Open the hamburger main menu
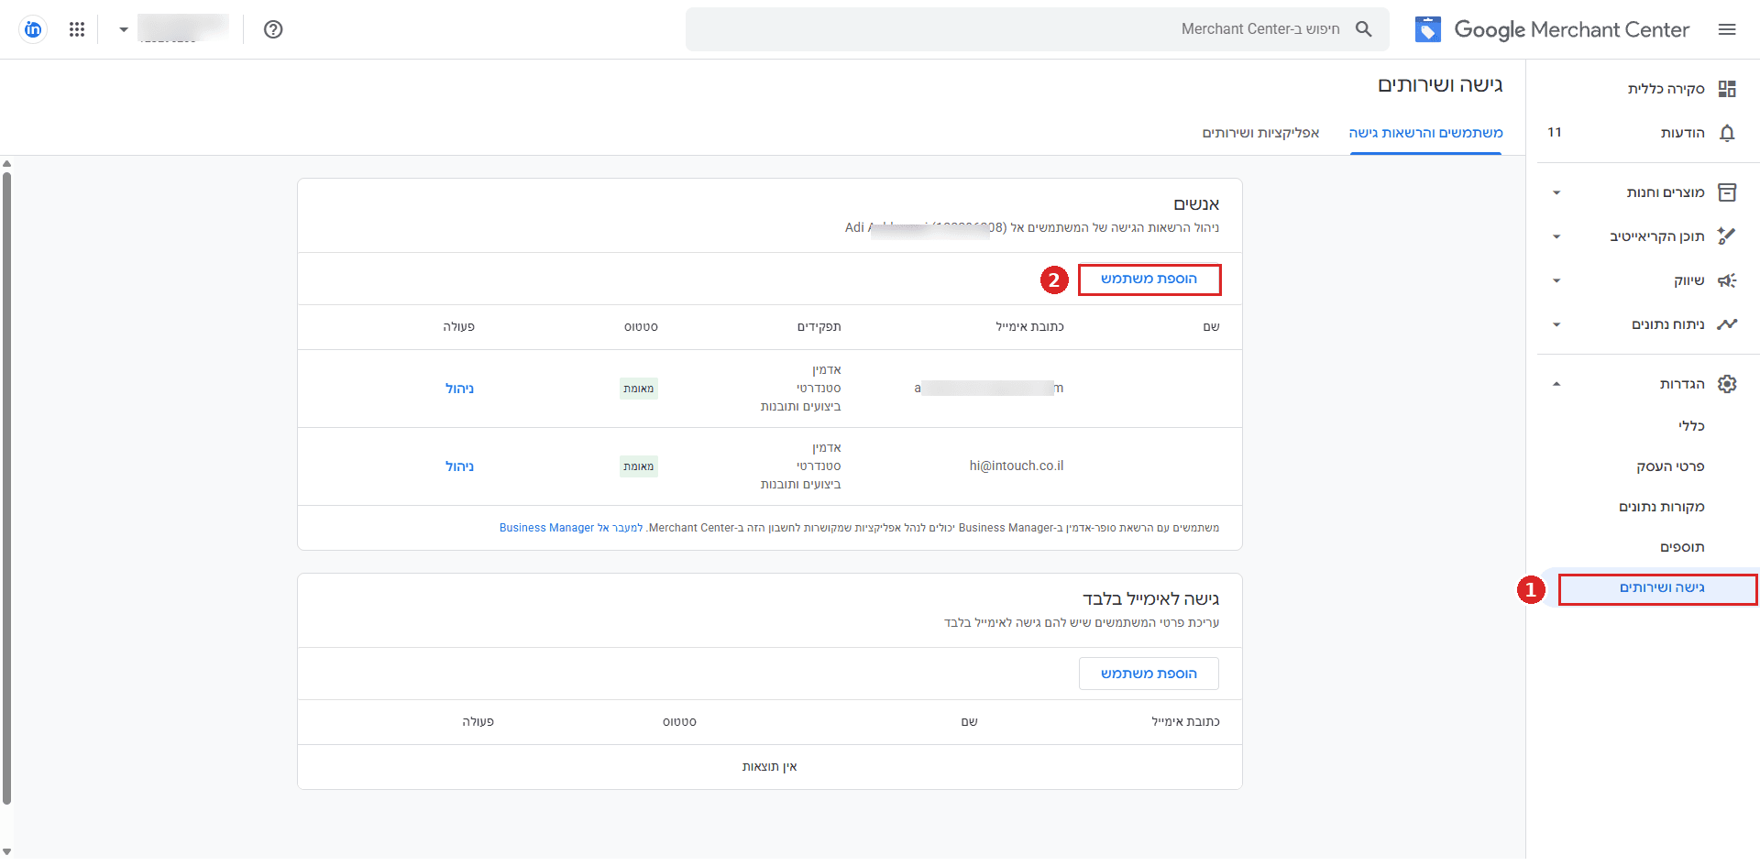 coord(1727,29)
